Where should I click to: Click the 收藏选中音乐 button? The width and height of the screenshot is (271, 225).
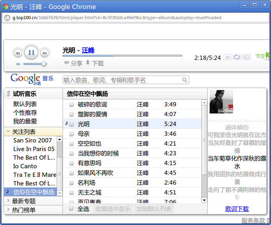pos(113,209)
